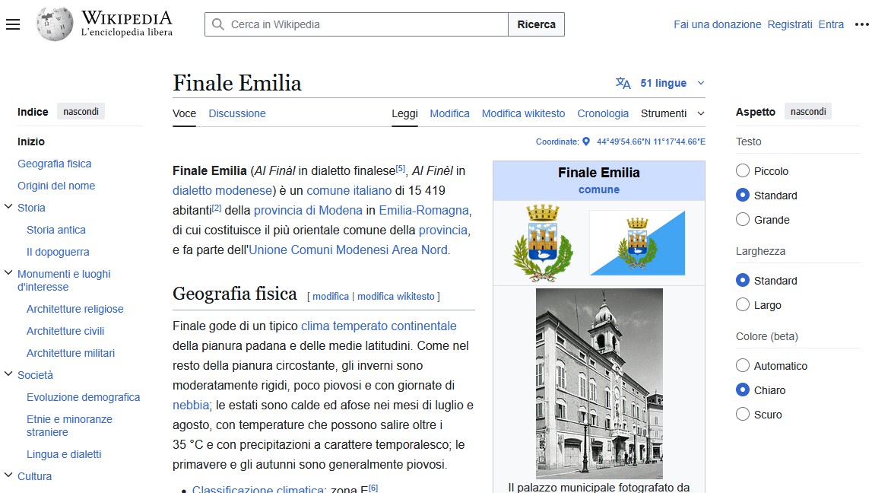
Task: Open the ellipsis personal tools menu
Action: 861,24
